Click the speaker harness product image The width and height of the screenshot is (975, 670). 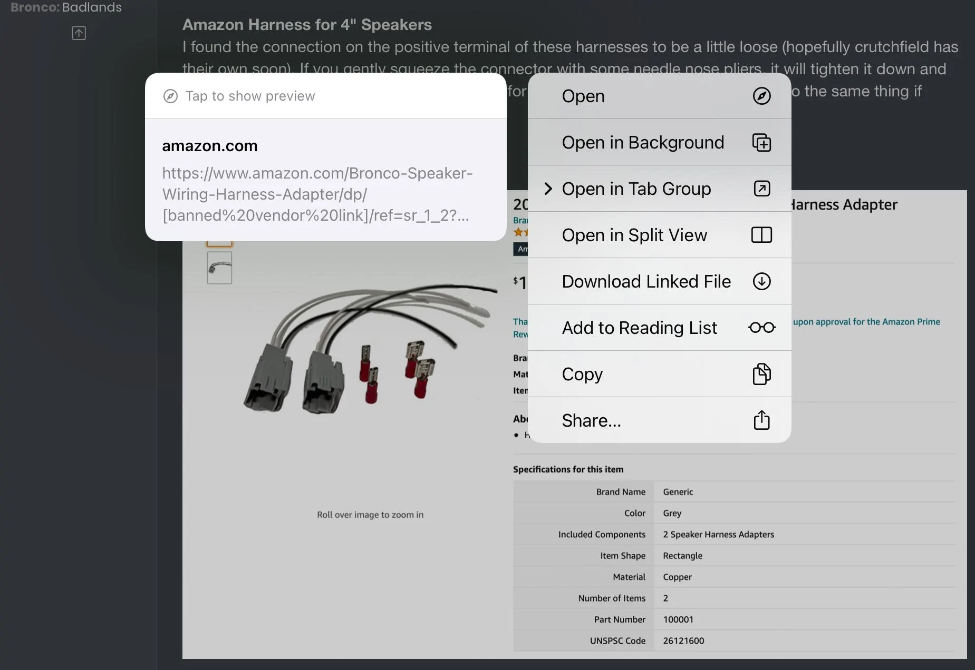(369, 350)
